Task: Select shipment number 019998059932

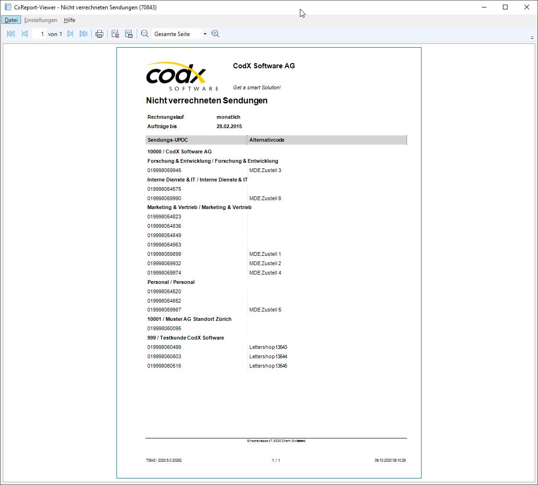Action: click(164, 263)
